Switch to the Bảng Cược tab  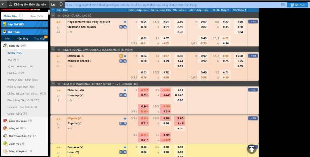[37, 16]
